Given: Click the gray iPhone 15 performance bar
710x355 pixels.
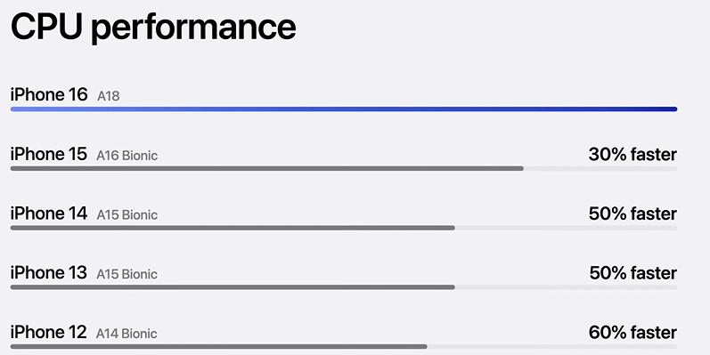Looking at the screenshot, I should [266, 169].
